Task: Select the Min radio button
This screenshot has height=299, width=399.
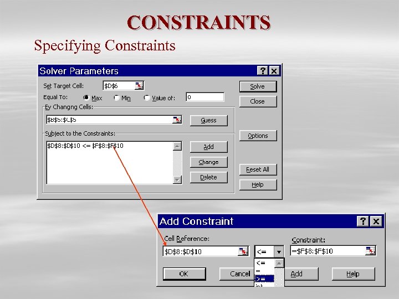Action: point(116,97)
